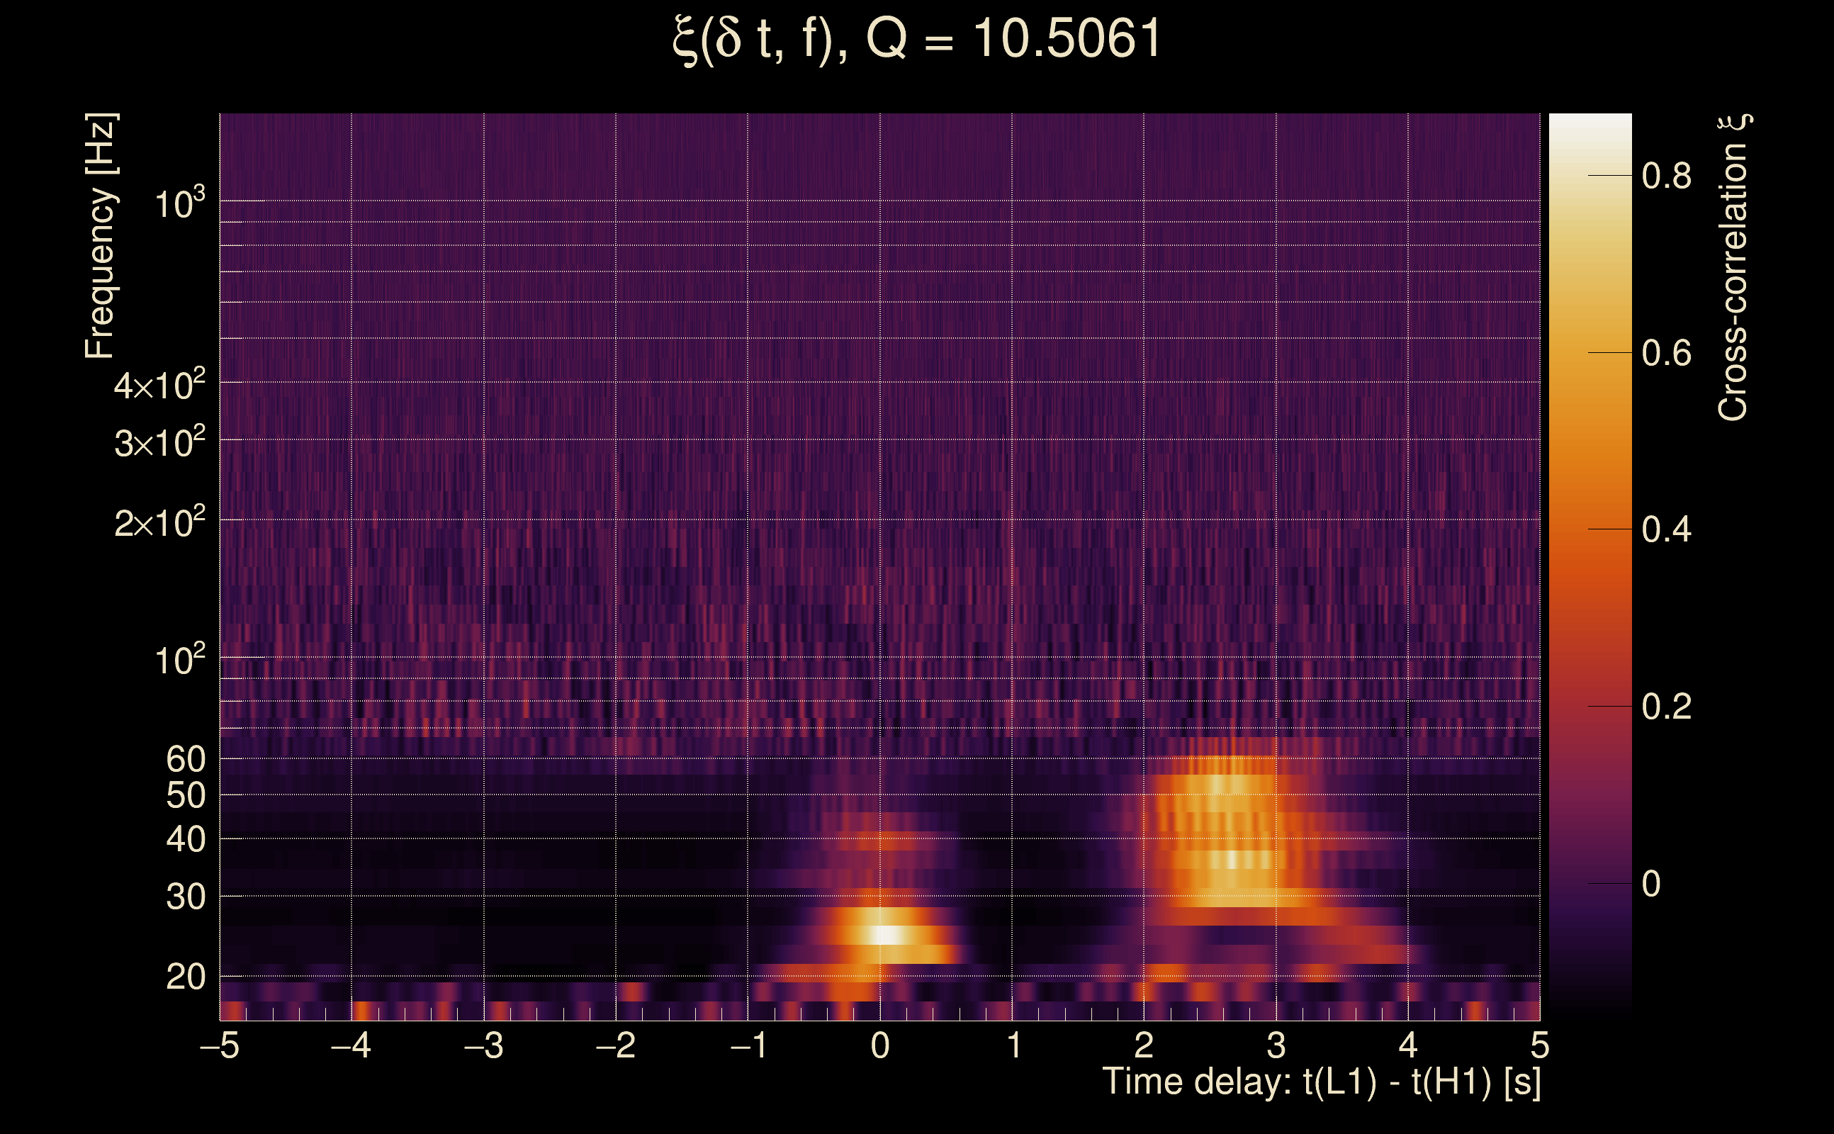Click the y-axis tick label 10³
The height and width of the screenshot is (1134, 1834).
pos(179,203)
